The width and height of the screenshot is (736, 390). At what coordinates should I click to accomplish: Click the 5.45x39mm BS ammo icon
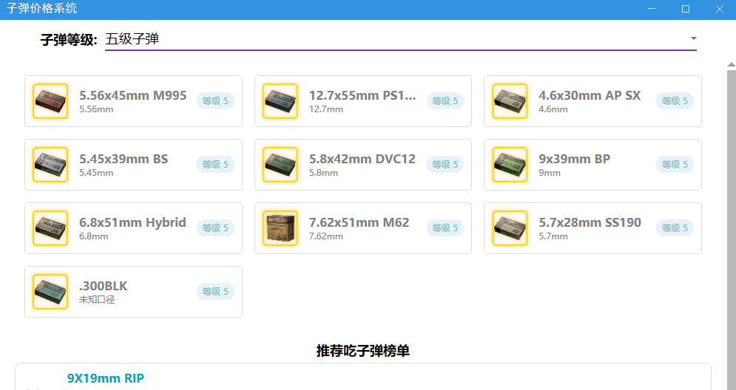pos(50,165)
